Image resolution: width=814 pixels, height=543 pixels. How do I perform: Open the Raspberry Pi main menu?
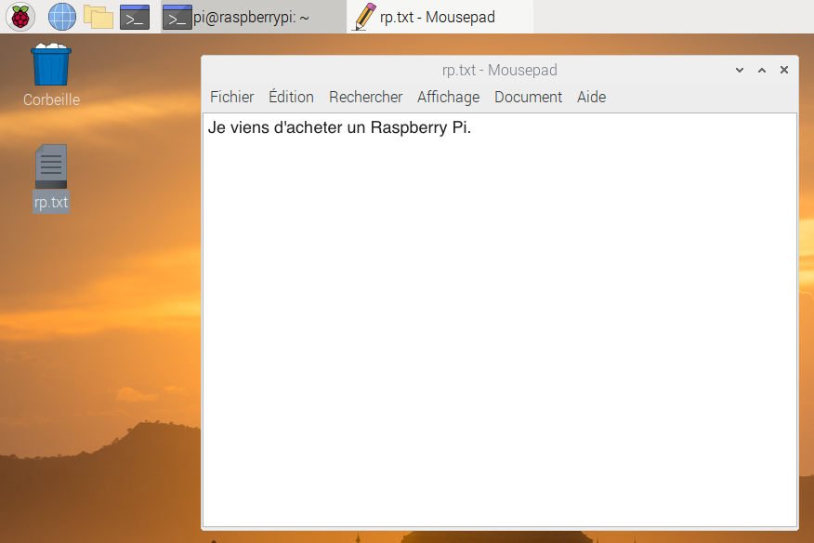click(x=20, y=17)
